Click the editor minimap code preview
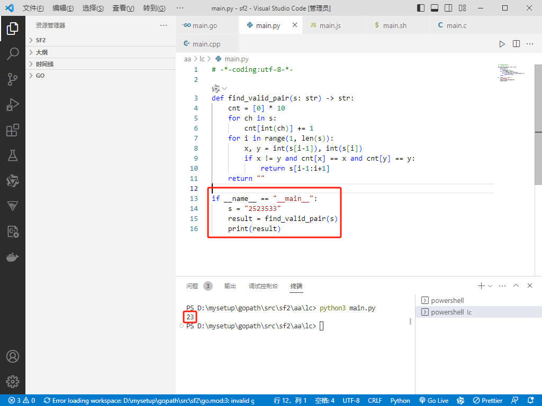Image resolution: width=542 pixels, height=406 pixels. 512,73
